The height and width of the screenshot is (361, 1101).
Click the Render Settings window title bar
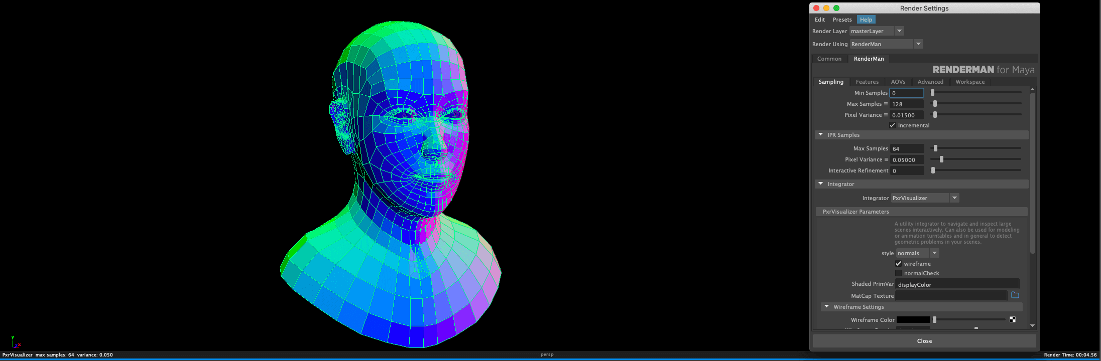coord(924,8)
